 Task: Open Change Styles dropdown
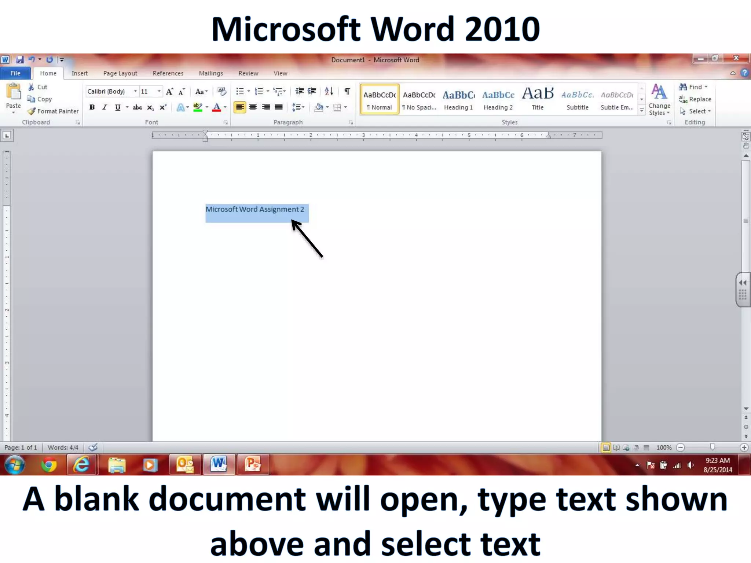[659, 100]
